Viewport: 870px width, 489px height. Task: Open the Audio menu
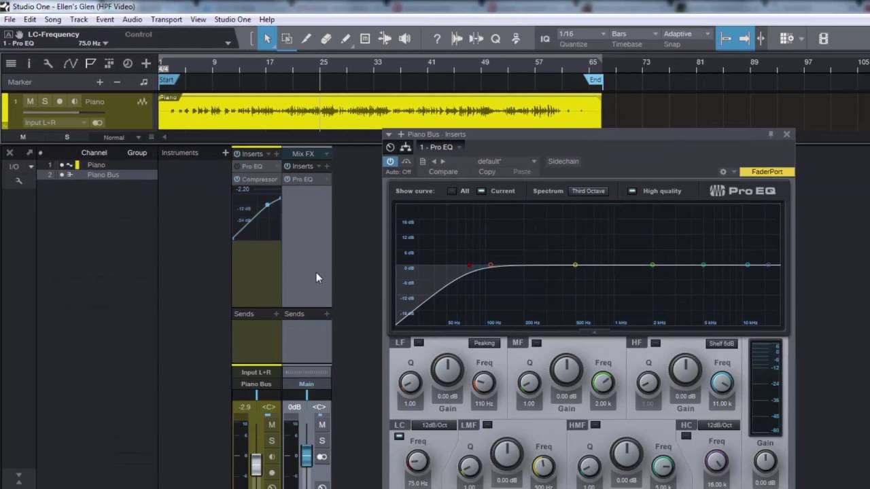[x=132, y=20]
